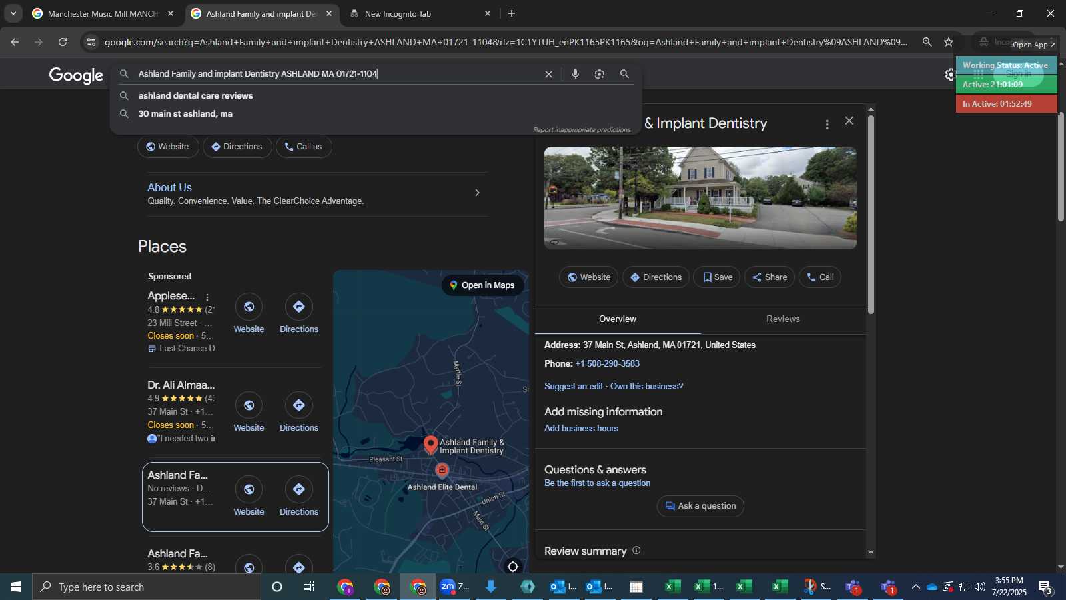1066x600 pixels.
Task: Open Task View in taskbar
Action: 309,587
